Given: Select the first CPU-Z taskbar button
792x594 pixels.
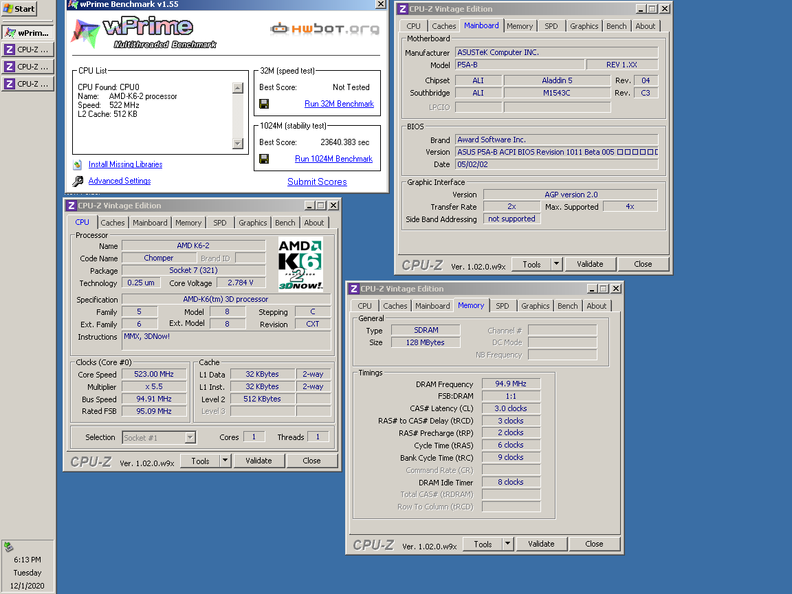Looking at the screenshot, I should coord(27,49).
